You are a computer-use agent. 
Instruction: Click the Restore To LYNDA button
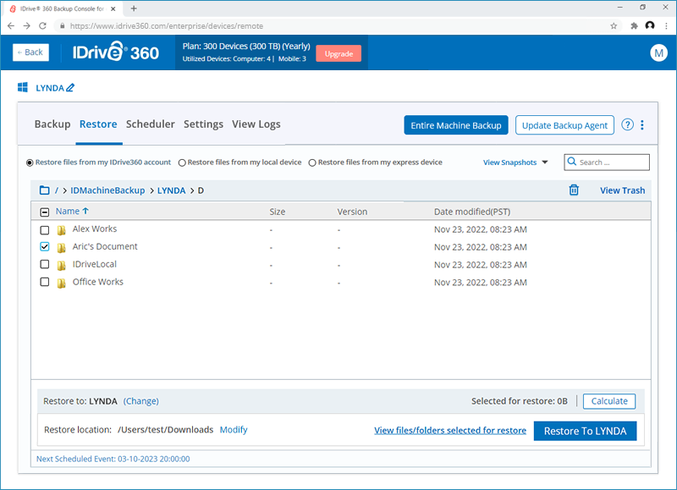585,431
